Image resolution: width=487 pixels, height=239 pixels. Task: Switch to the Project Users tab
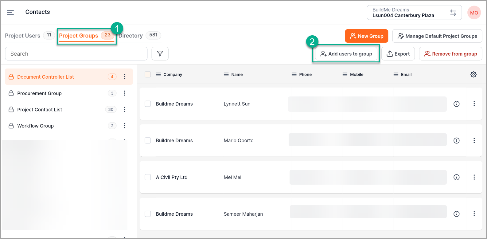coord(23,36)
